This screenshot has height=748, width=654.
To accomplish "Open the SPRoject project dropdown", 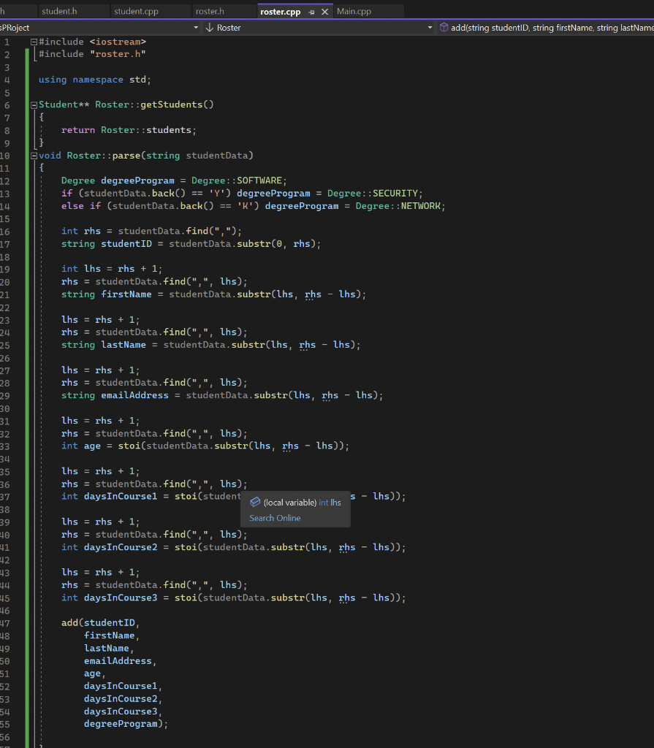I will (195, 27).
